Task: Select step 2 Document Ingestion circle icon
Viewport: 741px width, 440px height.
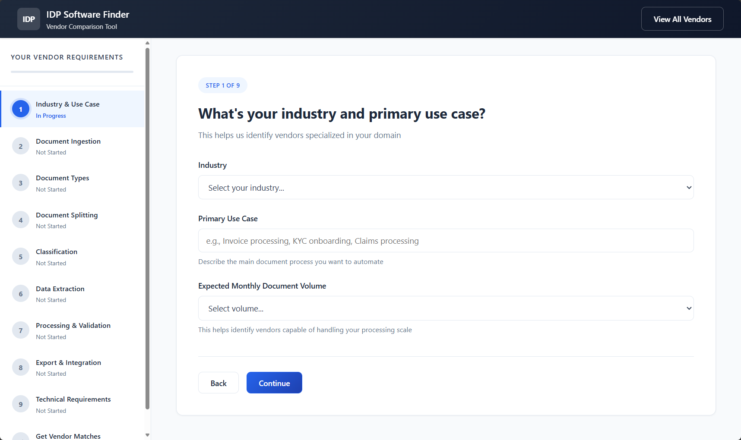Action: (x=21, y=146)
